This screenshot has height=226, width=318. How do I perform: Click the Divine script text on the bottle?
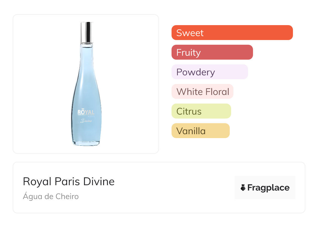86,121
